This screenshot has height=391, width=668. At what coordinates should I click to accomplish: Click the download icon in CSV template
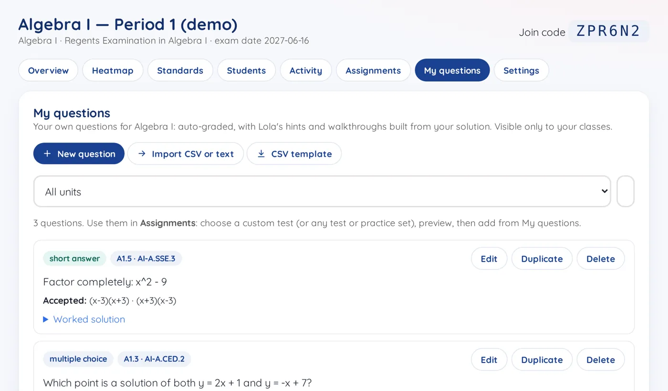[x=261, y=154]
